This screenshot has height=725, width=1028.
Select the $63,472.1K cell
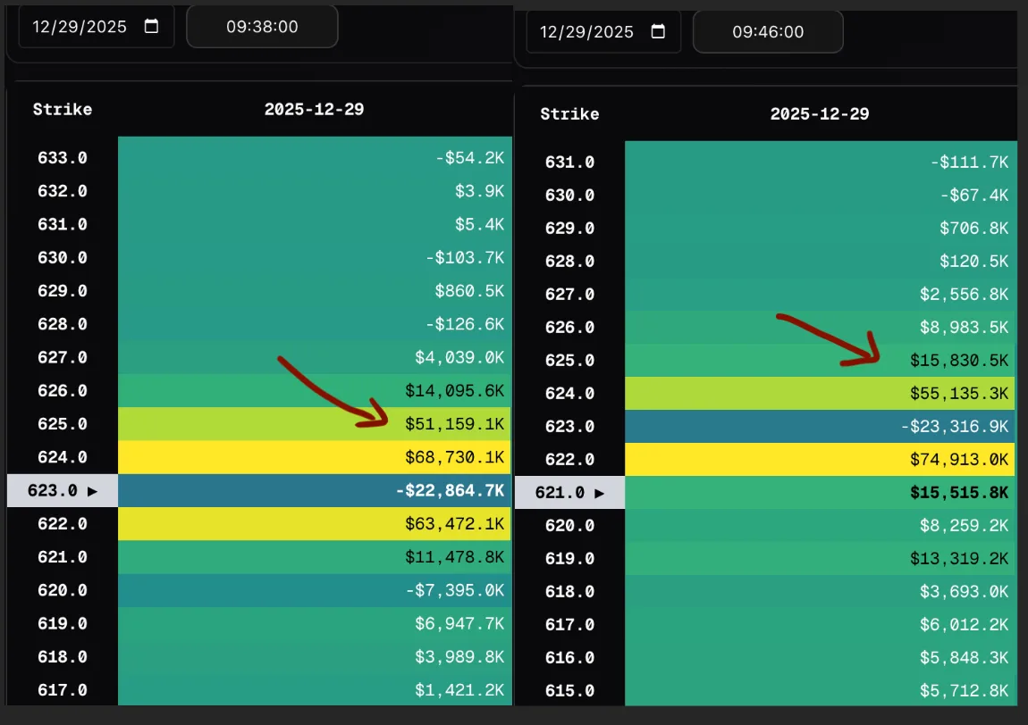(315, 524)
